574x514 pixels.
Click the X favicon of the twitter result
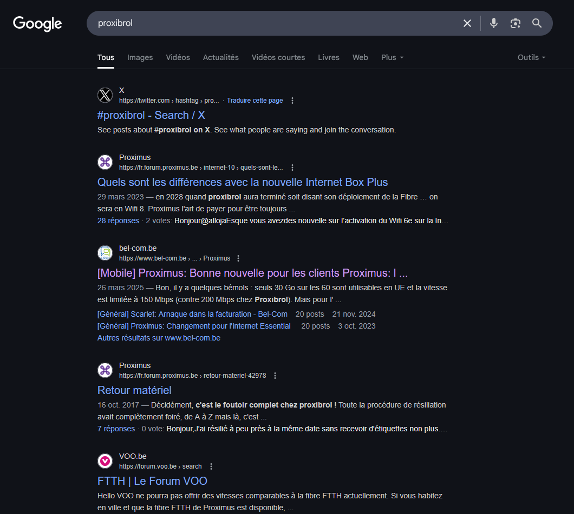click(x=105, y=95)
